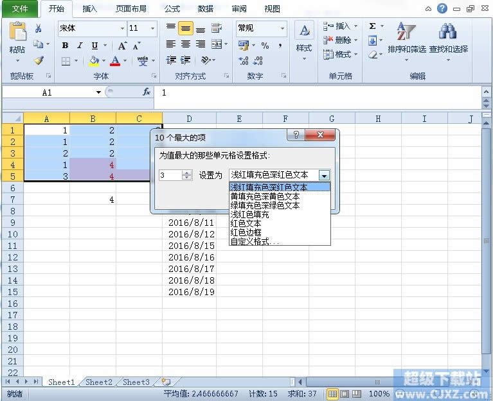The height and width of the screenshot is (401, 493).
Task: Select 浅红色填充 option
Action: pos(280,215)
